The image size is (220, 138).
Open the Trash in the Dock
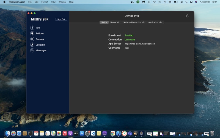click(212, 133)
